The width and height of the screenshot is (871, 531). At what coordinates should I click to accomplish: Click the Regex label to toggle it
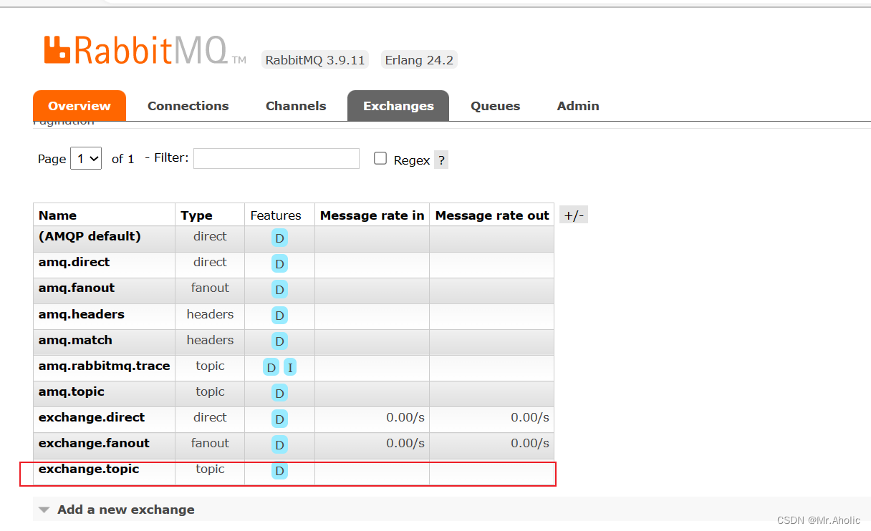click(410, 160)
